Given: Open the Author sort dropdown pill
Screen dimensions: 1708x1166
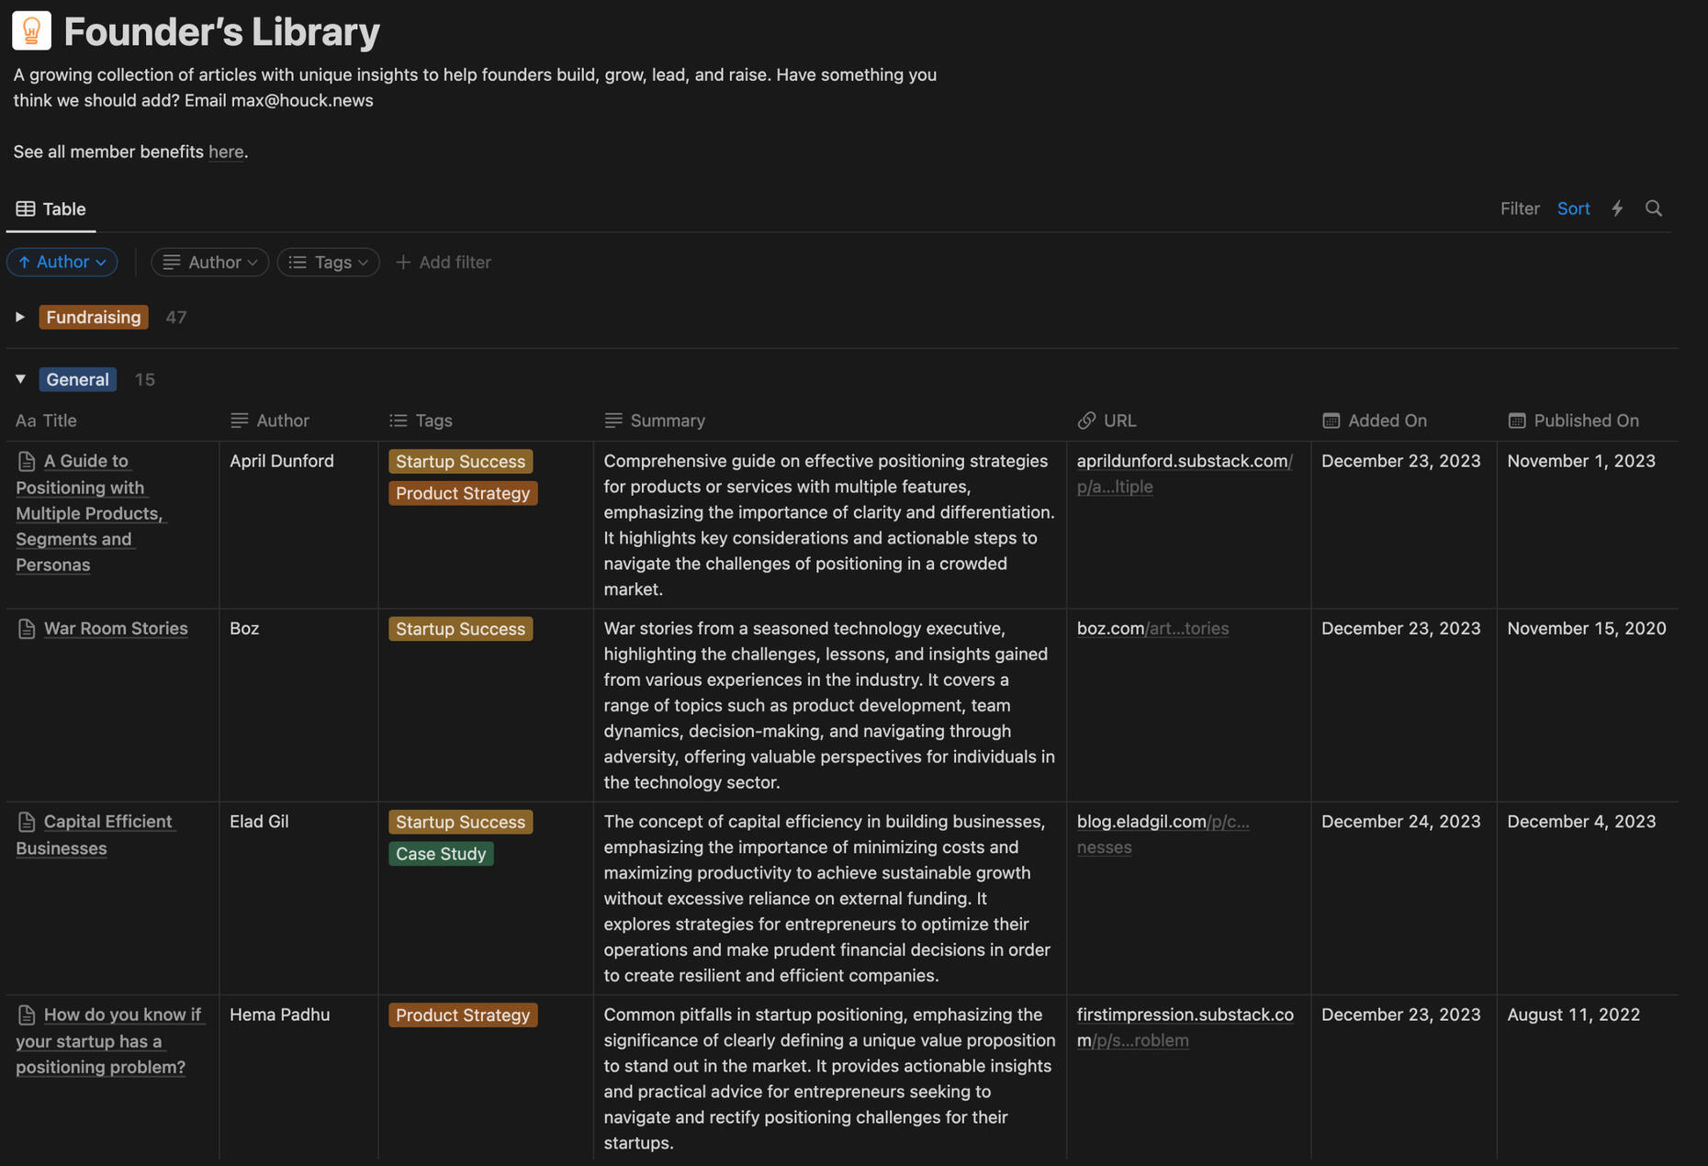Looking at the screenshot, I should click(x=62, y=262).
